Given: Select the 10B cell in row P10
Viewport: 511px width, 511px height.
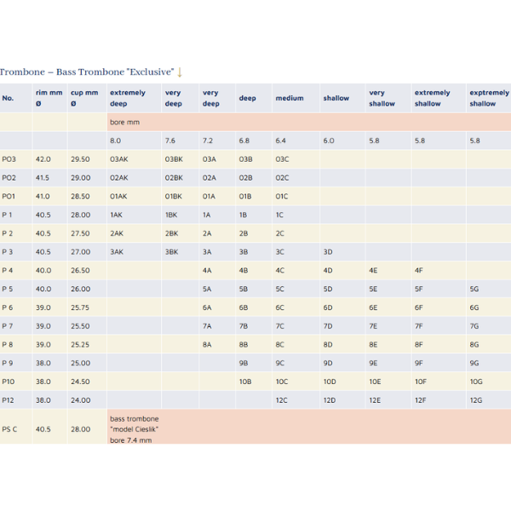Looking at the screenshot, I should click(x=244, y=381).
